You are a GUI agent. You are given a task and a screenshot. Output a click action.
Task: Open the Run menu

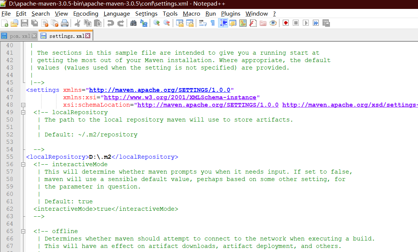click(x=211, y=14)
